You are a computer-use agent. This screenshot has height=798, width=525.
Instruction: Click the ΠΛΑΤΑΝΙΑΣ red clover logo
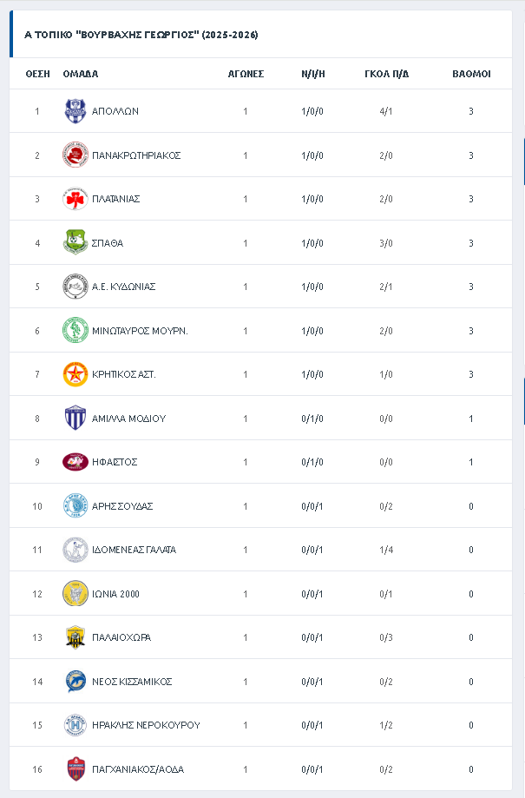pyautogui.click(x=75, y=199)
